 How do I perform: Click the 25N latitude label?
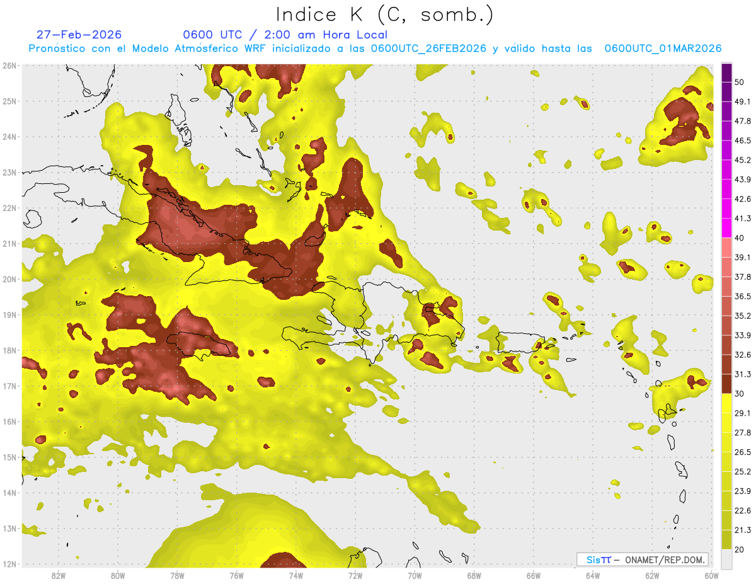(9, 101)
